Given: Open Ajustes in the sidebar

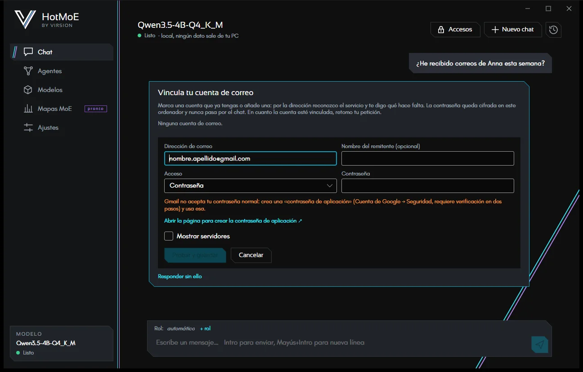Looking at the screenshot, I should coord(62,127).
